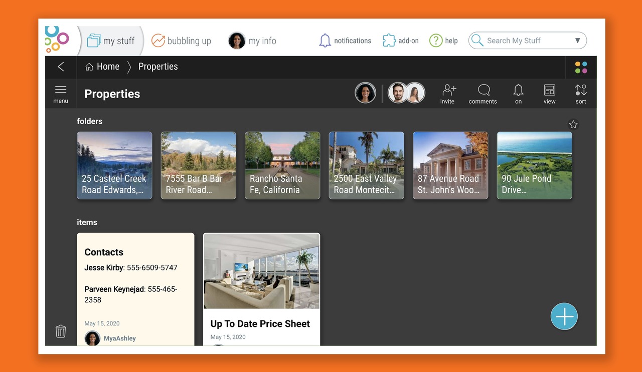Open Rancho Santa Fe, California folder
Screen dimensions: 642x372
click(282, 165)
